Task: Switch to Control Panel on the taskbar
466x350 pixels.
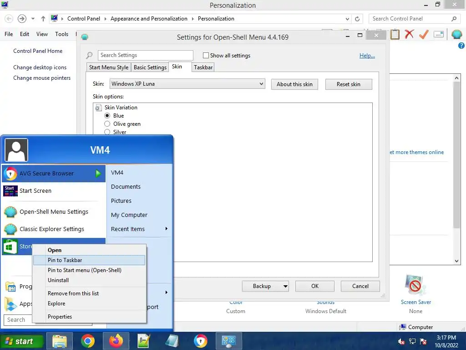Action: pyautogui.click(x=229, y=341)
